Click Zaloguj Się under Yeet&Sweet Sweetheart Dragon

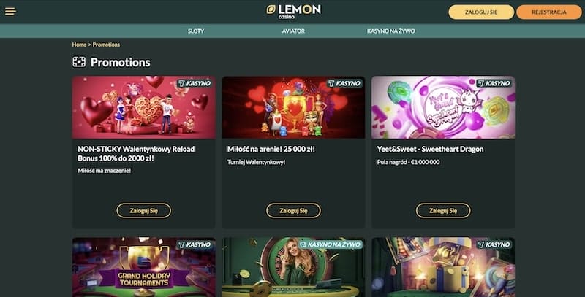pyautogui.click(x=443, y=211)
